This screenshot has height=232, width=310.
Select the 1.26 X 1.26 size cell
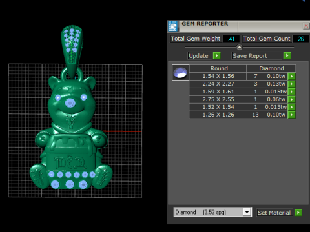pos(218,115)
